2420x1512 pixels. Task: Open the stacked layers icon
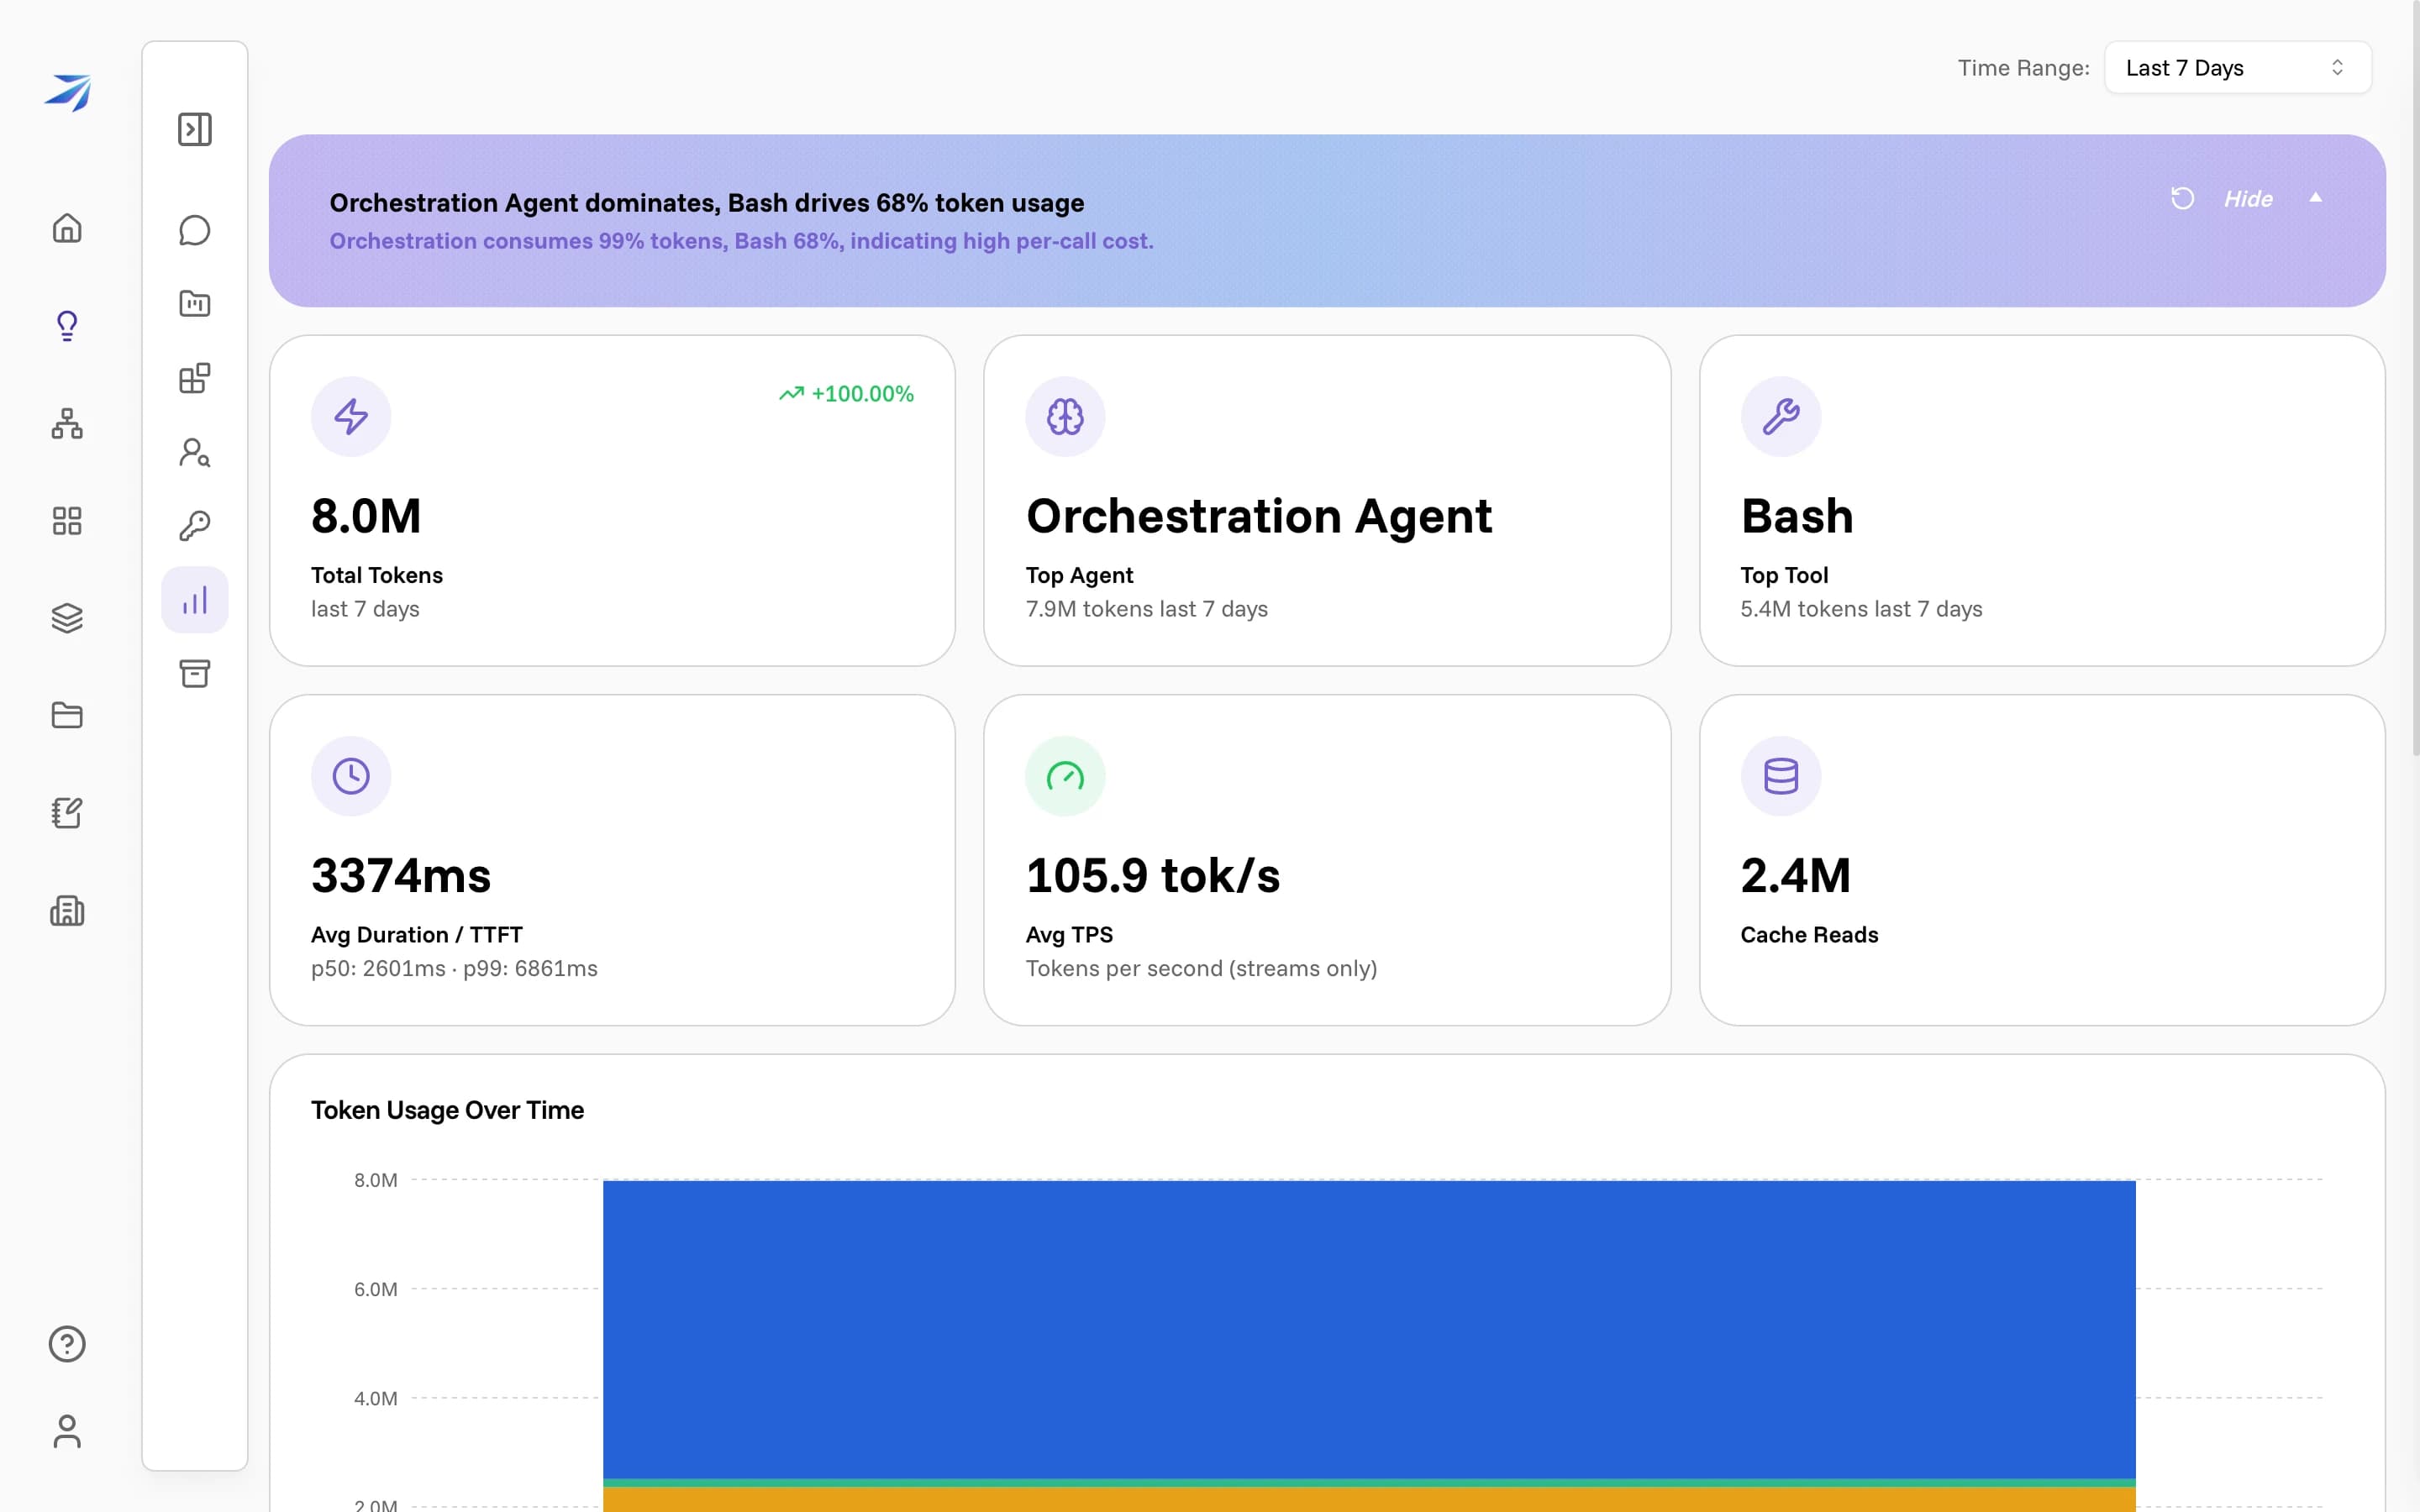point(67,618)
